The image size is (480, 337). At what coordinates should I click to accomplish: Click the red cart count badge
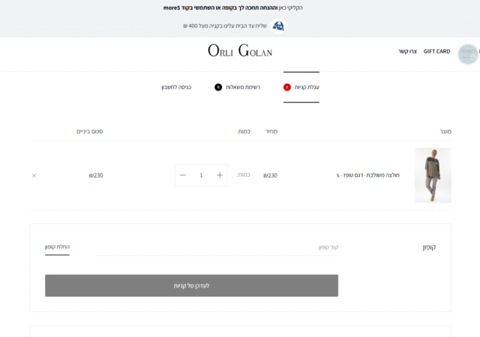pos(286,87)
